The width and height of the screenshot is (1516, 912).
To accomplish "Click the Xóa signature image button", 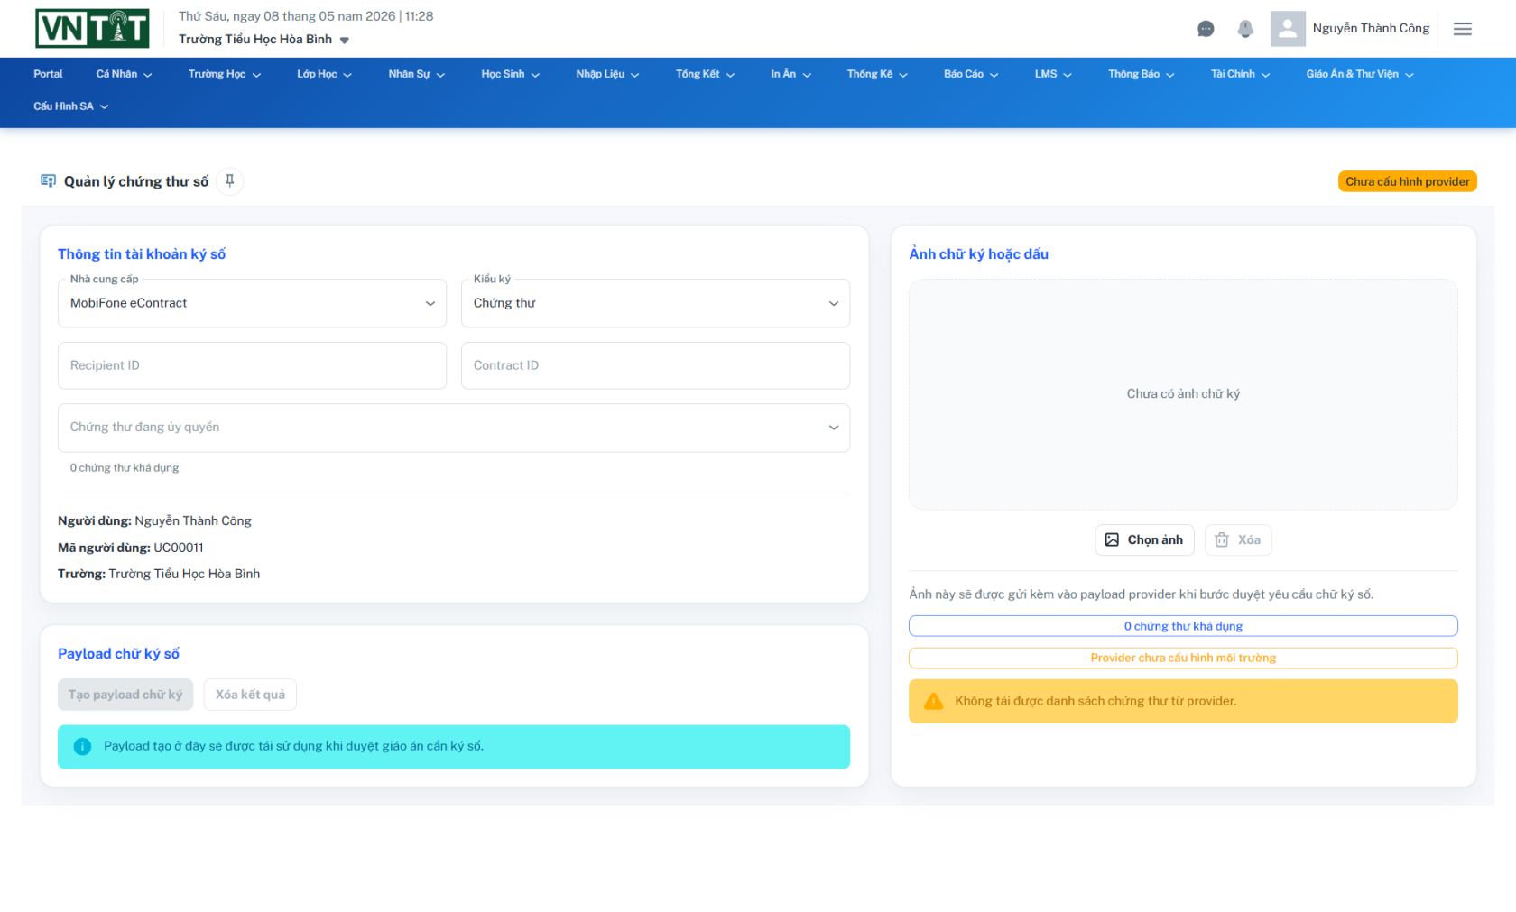I will pos(1238,539).
